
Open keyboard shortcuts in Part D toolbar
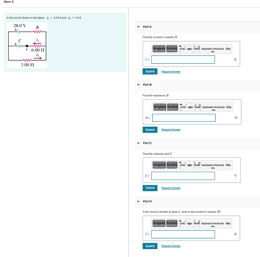click(213, 223)
